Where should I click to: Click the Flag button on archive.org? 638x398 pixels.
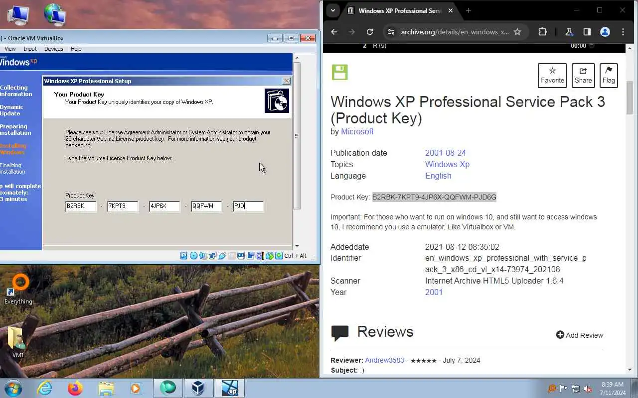pyautogui.click(x=609, y=76)
